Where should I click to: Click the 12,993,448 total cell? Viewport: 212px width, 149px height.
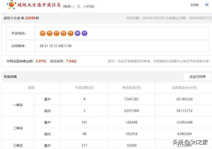click(x=184, y=122)
